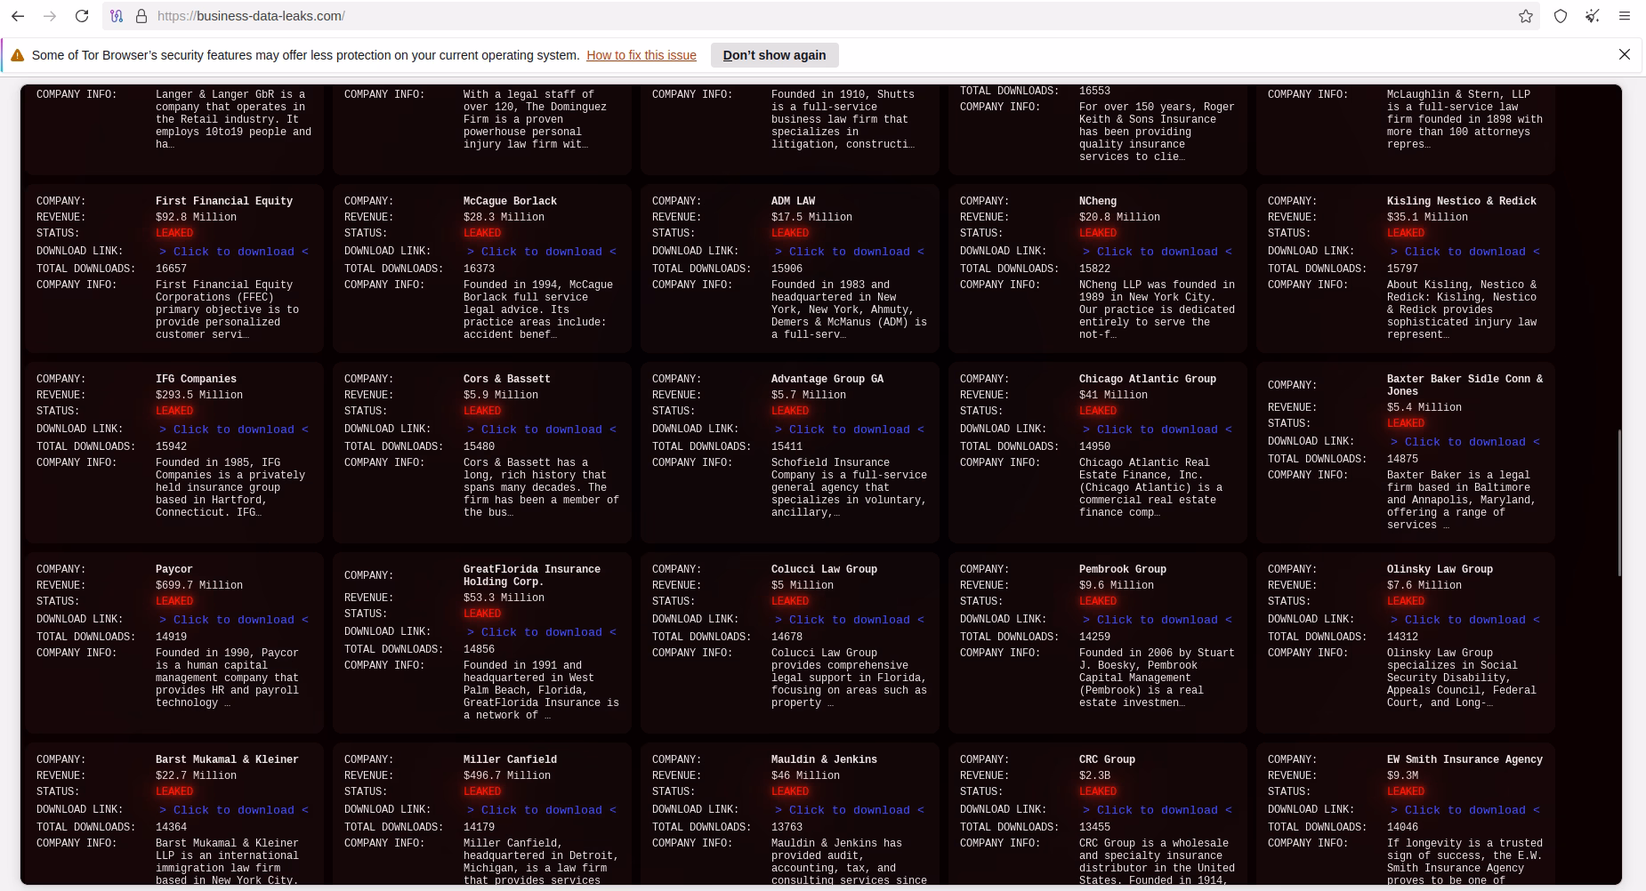Open the security level shield
1646x891 pixels.
point(1561,16)
